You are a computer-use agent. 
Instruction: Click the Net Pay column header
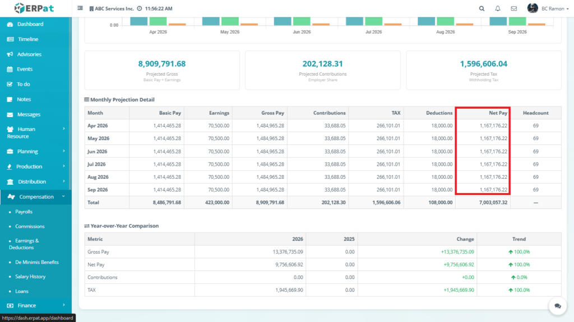[498, 113]
